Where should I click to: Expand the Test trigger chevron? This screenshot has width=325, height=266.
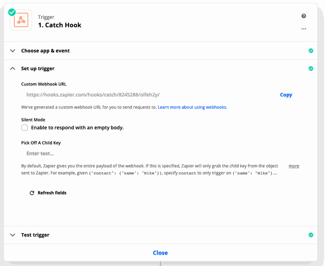[x=13, y=235]
